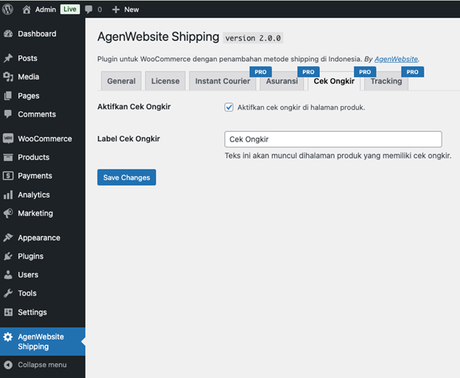Click the WordPress logo icon
This screenshot has width=460, height=378.
tap(8, 10)
